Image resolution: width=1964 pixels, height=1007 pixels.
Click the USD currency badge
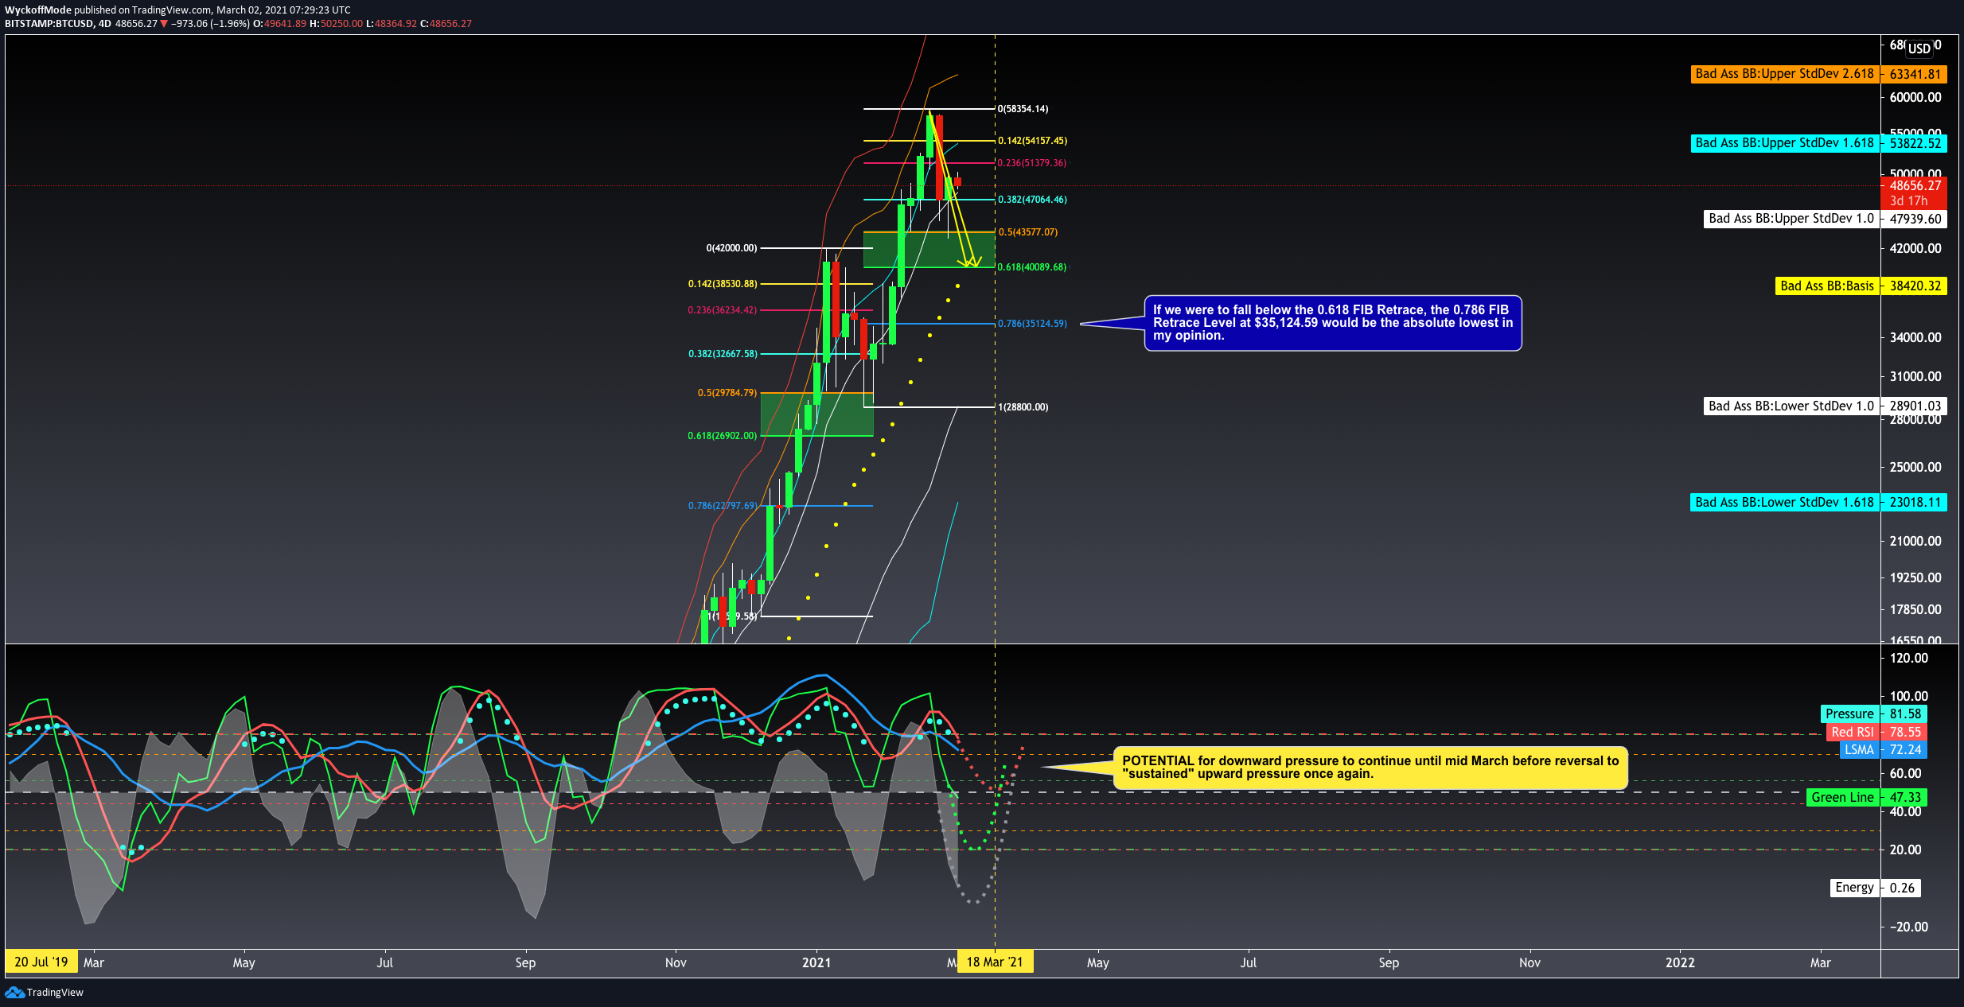point(1919,49)
